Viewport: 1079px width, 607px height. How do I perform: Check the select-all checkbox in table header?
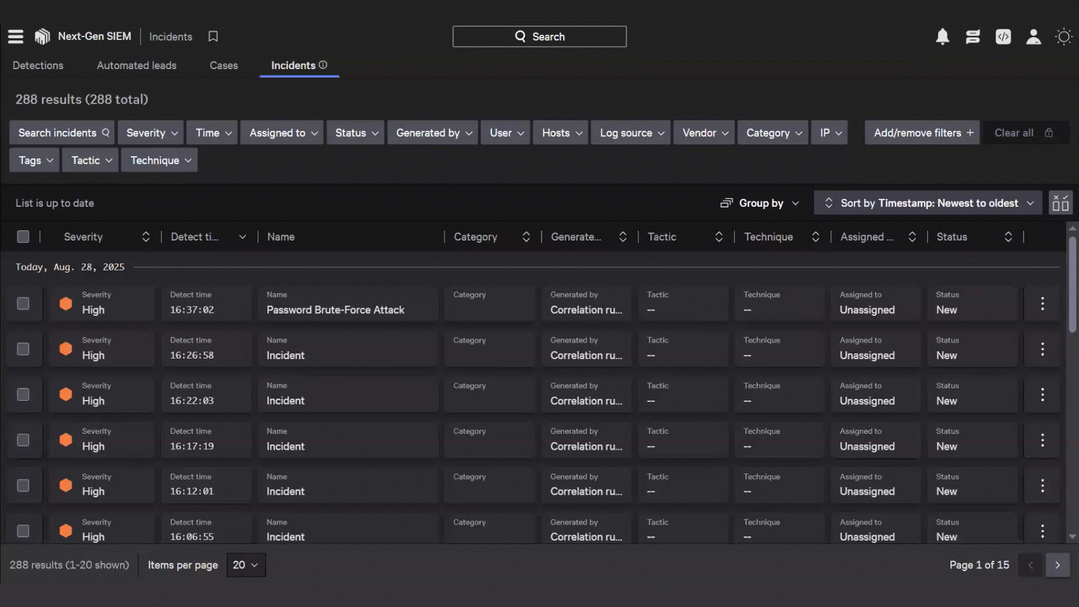tap(23, 237)
